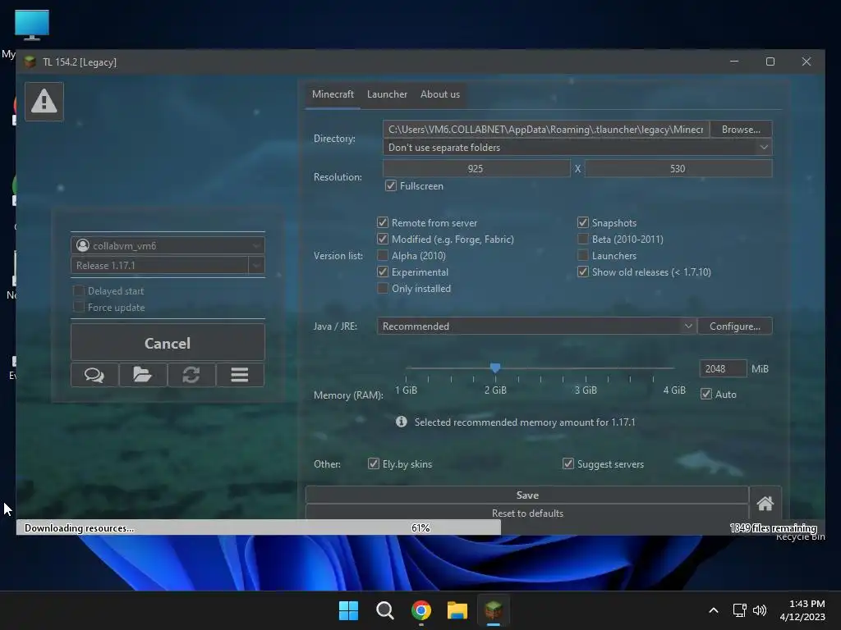Viewport: 841px width, 630px height.
Task: Click the TL launcher title bar cube icon
Action: coord(30,62)
